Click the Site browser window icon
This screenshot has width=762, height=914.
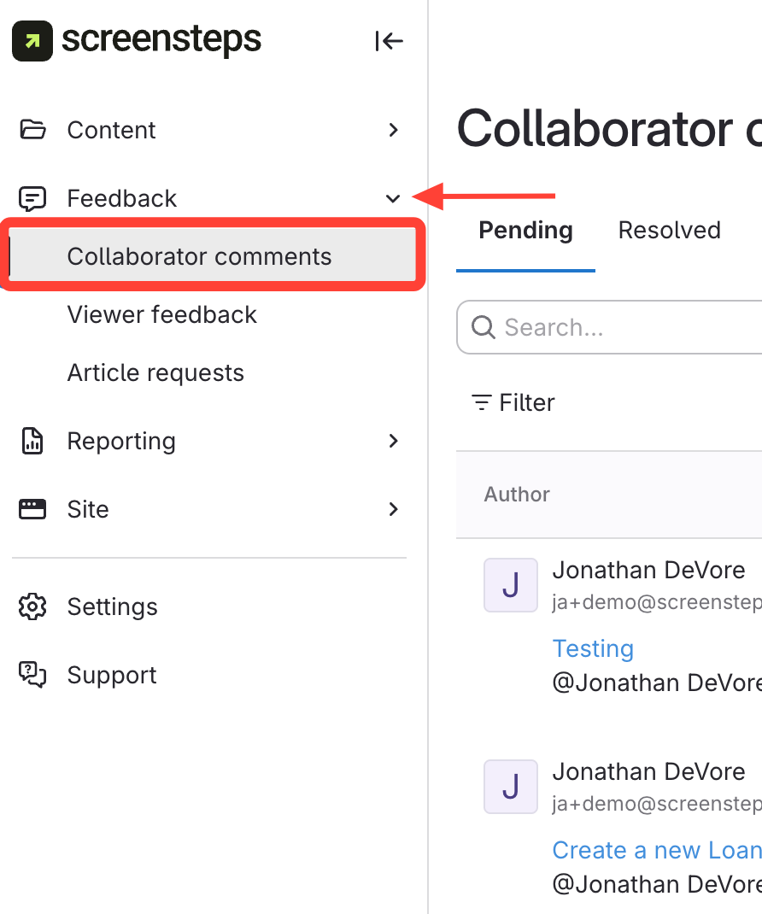pyautogui.click(x=32, y=509)
